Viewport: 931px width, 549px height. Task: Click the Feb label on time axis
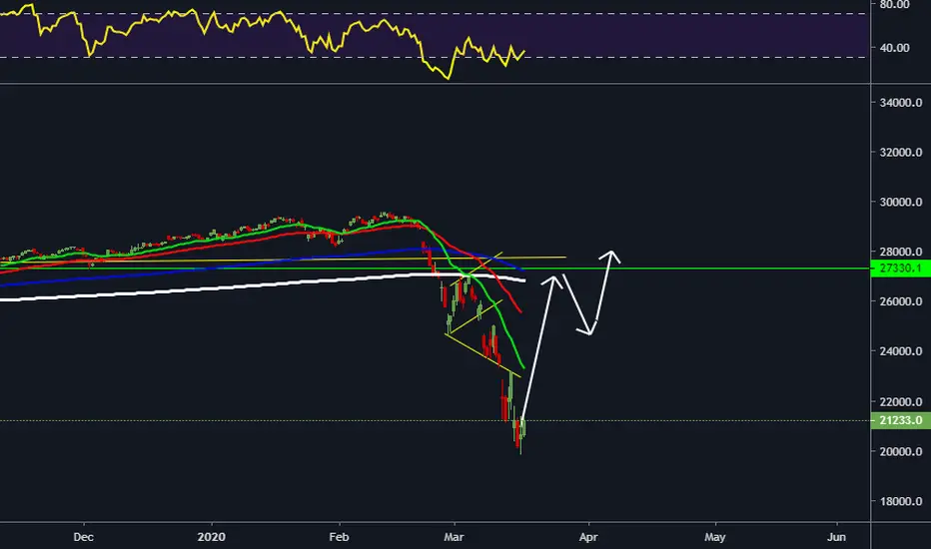pyautogui.click(x=339, y=537)
